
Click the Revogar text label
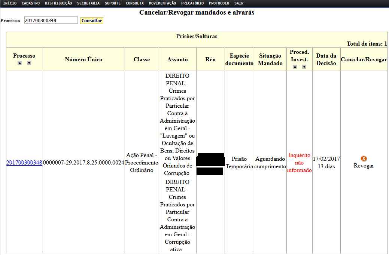pyautogui.click(x=364, y=166)
